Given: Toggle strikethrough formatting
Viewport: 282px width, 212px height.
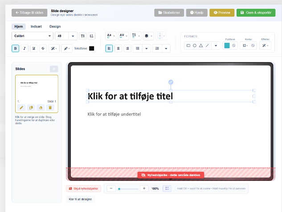Looking at the screenshot, I should point(43,48).
